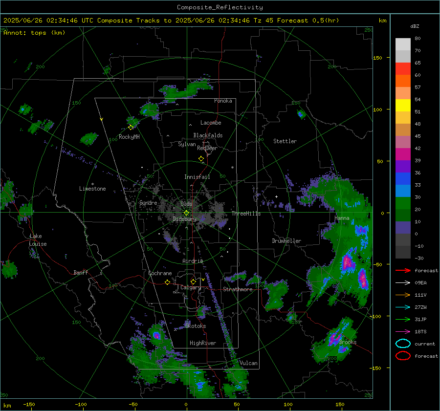
Task: Click the yellow diamond marker below RedDeer
Action: tap(201, 159)
